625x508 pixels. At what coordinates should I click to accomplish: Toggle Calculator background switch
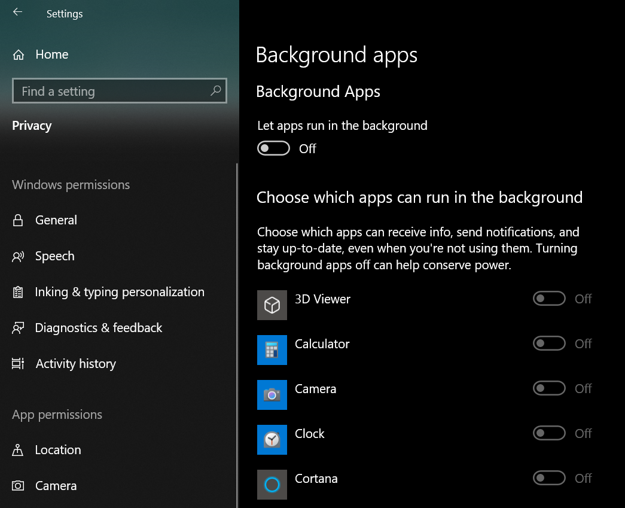[x=548, y=343]
